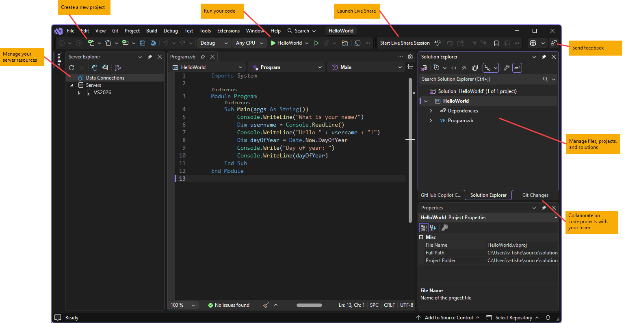Screen dimensions: 626x323
Task: Switch to the Git Changes tab
Action: coord(535,195)
